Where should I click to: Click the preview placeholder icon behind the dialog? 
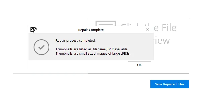105,23
